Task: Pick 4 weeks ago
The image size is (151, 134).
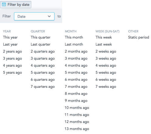Action: point(106,65)
